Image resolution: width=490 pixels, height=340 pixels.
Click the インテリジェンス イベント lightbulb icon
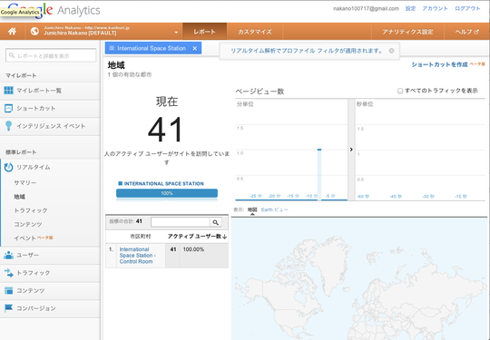tap(8, 126)
